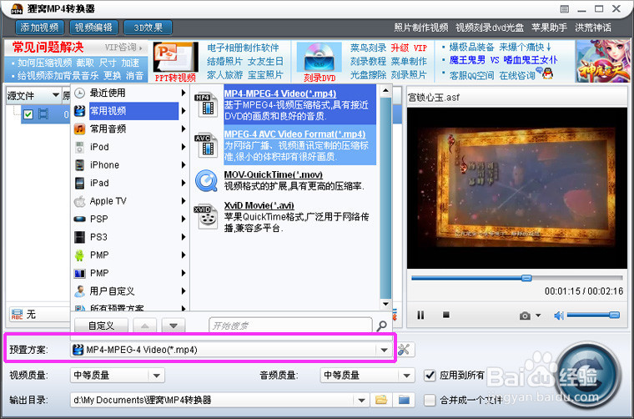
Task: Open the title bar menu icon
Action: tap(565, 9)
